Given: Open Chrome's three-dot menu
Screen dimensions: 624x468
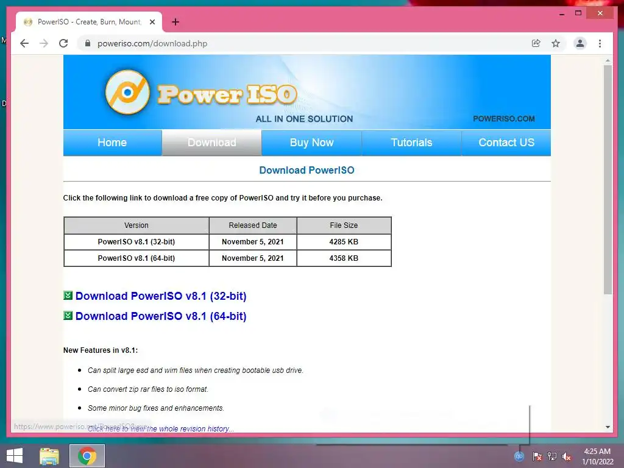Looking at the screenshot, I should [600, 43].
